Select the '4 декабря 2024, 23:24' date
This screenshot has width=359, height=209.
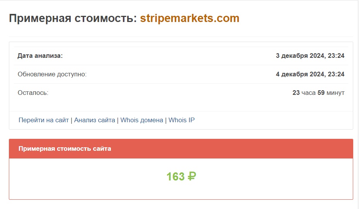click(x=310, y=74)
